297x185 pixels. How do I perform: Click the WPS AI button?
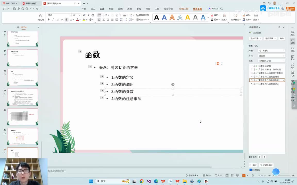tap(213, 9)
